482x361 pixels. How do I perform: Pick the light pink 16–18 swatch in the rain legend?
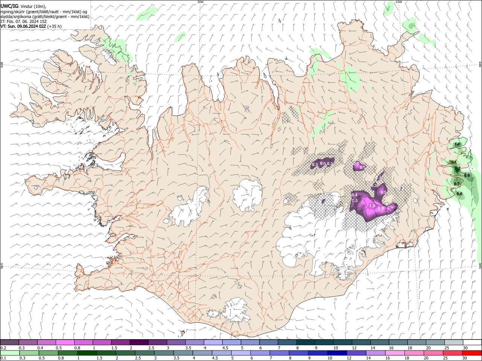(x=395, y=353)
